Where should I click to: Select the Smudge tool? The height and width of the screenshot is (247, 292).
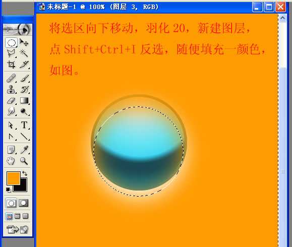(11, 111)
